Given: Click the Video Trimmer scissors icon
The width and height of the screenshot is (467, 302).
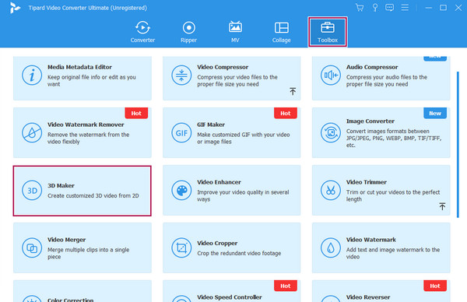Looking at the screenshot, I should click(331, 191).
